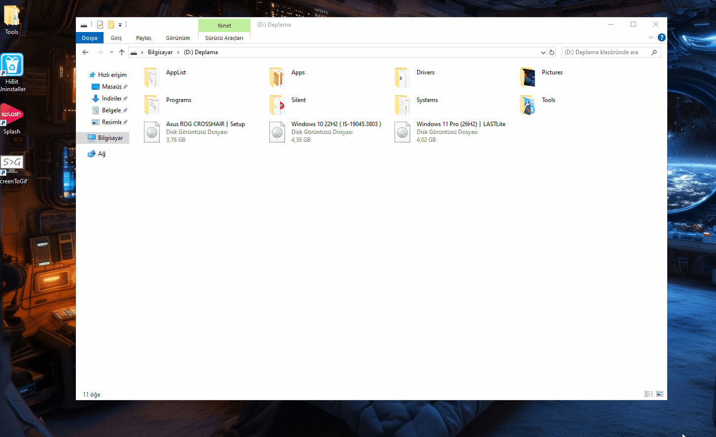
Task: Select the Programs folder icon
Action: 152,105
